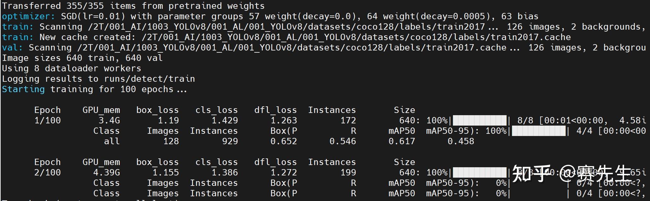
Task: Click the train2017.cache file path
Action: point(356,37)
